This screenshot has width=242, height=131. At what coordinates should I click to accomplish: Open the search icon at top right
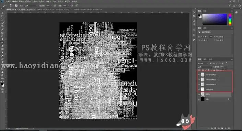point(230,6)
